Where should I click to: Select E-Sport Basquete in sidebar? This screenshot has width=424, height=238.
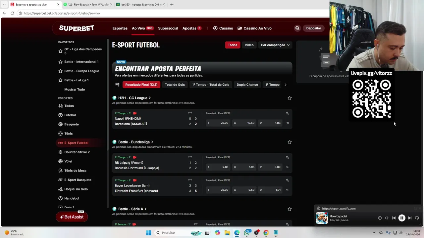coord(78,180)
